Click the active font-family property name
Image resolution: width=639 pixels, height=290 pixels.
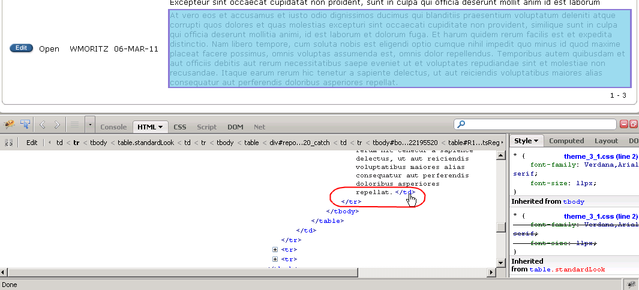[x=556, y=165]
